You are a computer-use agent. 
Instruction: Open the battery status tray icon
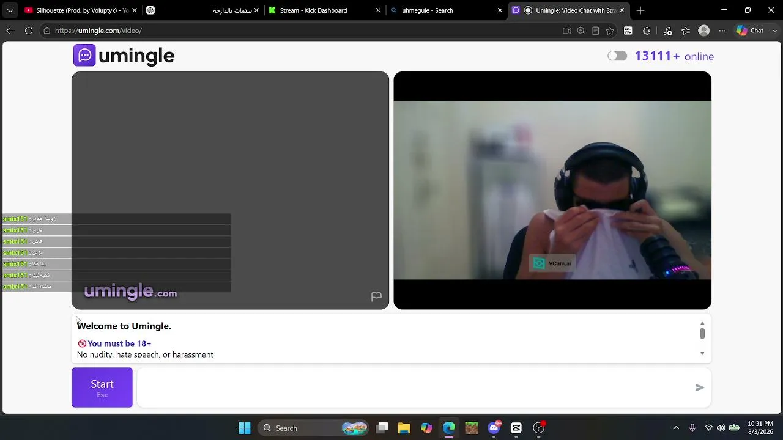tap(734, 428)
